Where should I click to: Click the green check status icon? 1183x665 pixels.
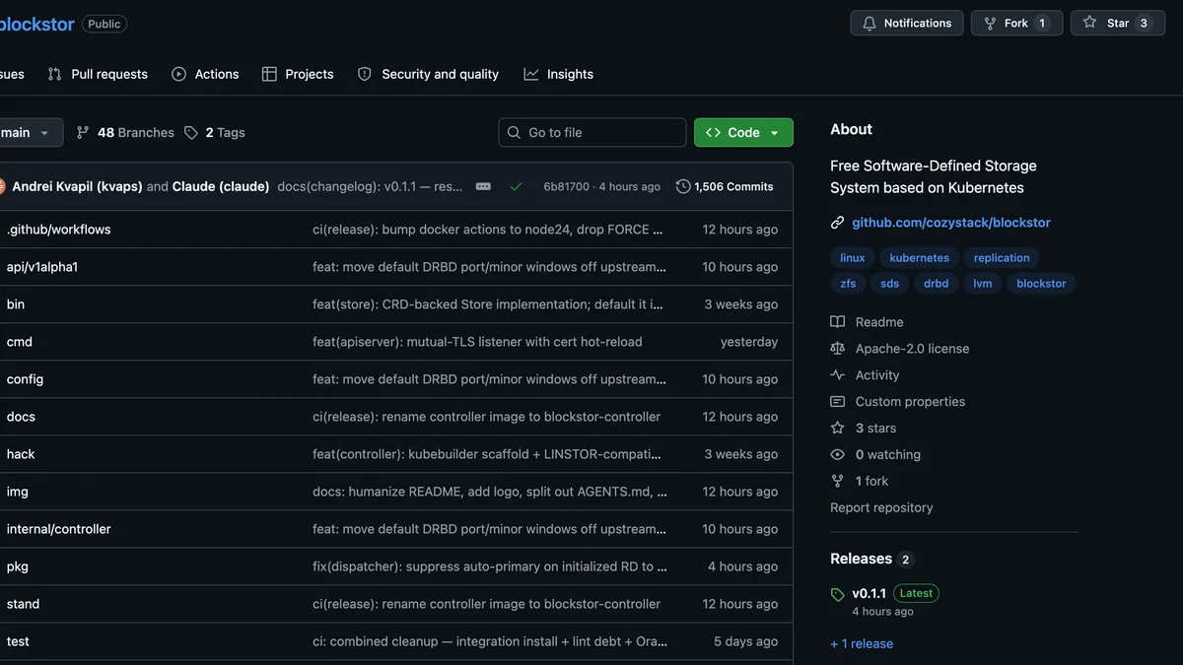(x=516, y=186)
